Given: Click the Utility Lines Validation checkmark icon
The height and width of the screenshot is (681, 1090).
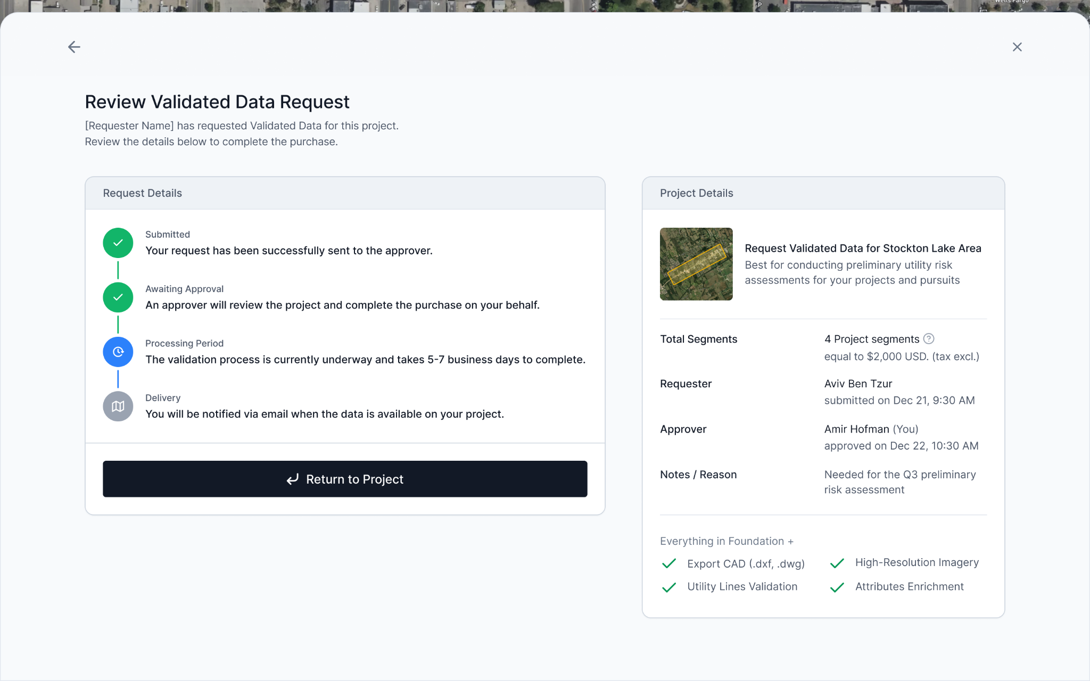Looking at the screenshot, I should point(668,587).
